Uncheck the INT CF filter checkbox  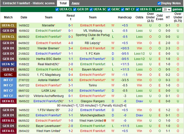coord(122,9)
